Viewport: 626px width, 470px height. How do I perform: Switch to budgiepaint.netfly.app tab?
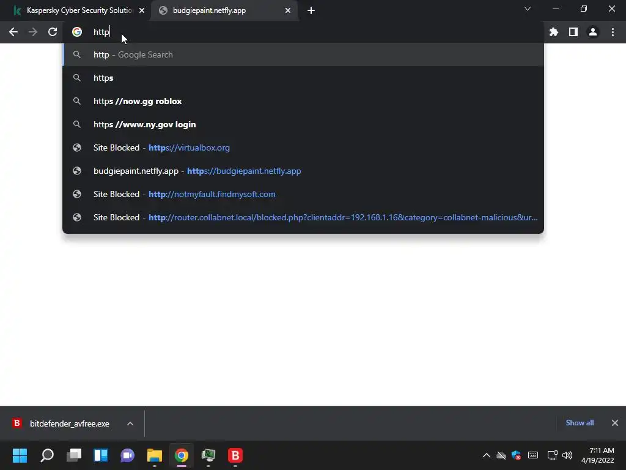pos(224,10)
